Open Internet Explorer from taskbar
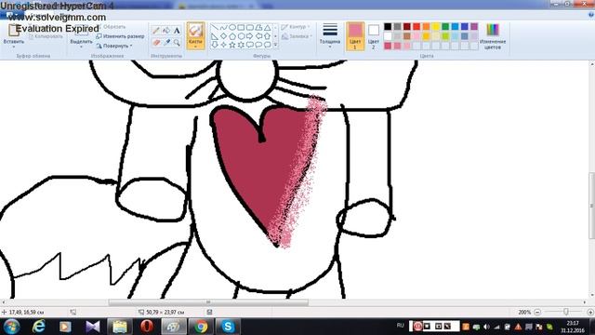The image size is (595, 335). pos(39,327)
